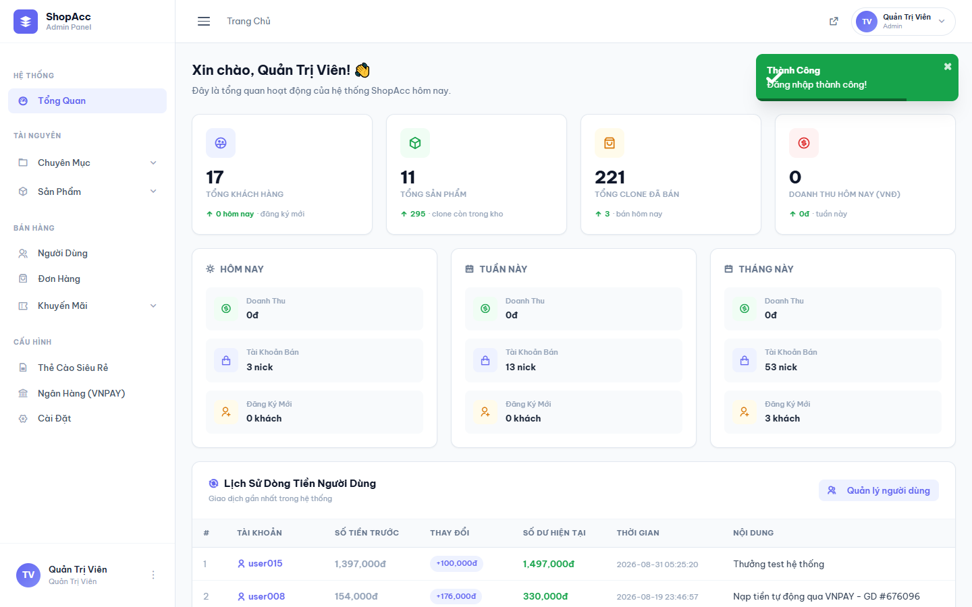Click the Khuyến Mãi coupon icon

pos(23,306)
